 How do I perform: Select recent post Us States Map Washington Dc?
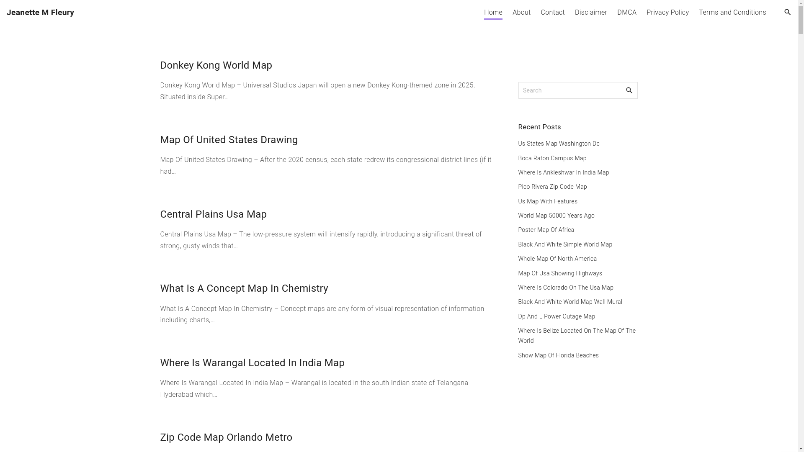(x=559, y=144)
